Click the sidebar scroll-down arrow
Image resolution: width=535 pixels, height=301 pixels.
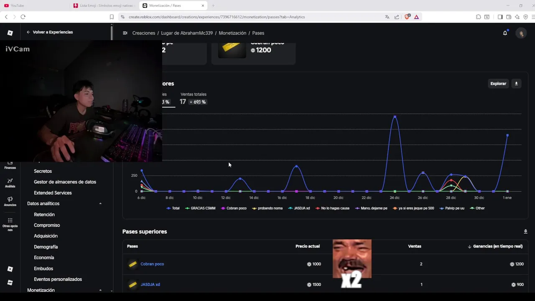click(112, 291)
